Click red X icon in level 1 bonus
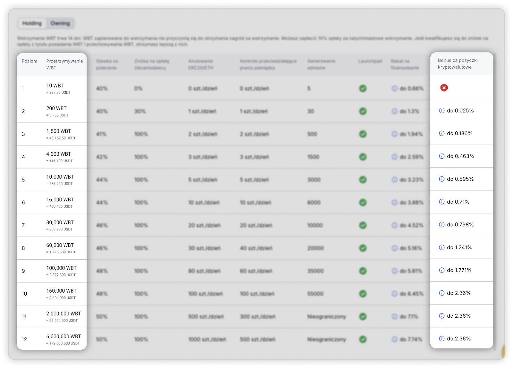The width and height of the screenshot is (513, 368). tap(444, 88)
